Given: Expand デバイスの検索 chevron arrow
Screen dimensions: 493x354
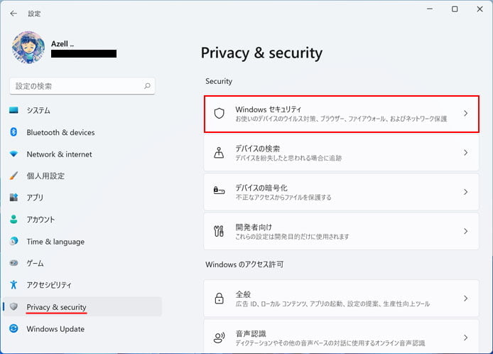Looking at the screenshot, I should [x=465, y=153].
